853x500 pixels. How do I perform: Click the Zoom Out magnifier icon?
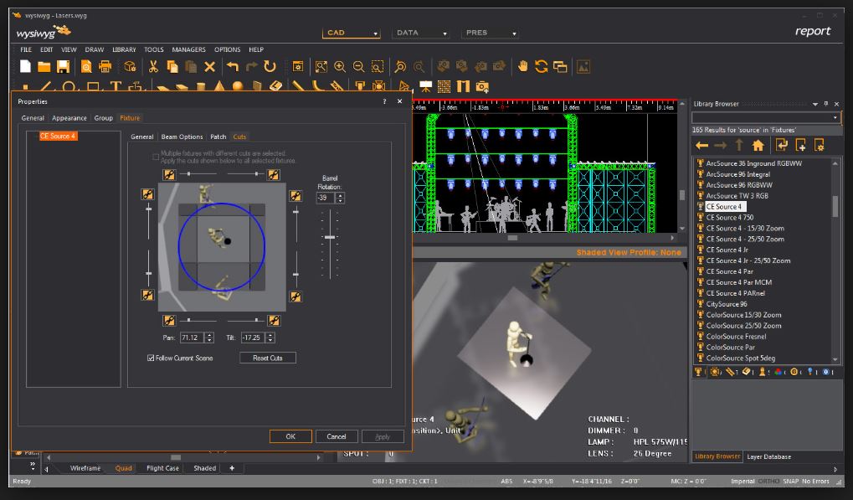pos(358,66)
